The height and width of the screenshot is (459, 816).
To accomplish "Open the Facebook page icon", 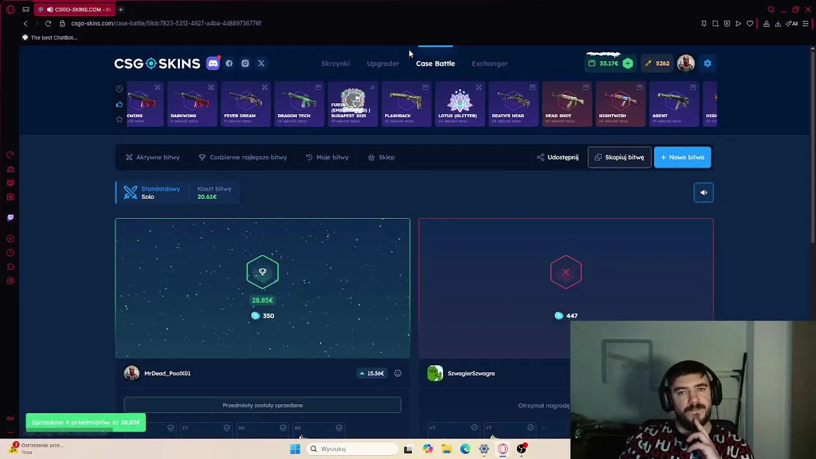I will tap(229, 63).
